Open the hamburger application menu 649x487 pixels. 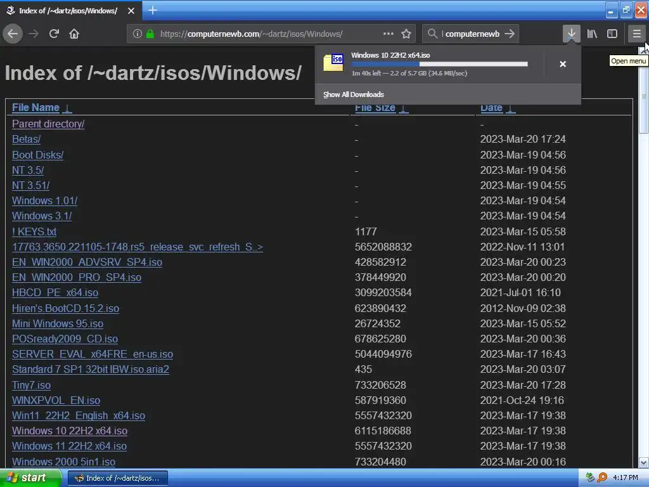coord(636,34)
